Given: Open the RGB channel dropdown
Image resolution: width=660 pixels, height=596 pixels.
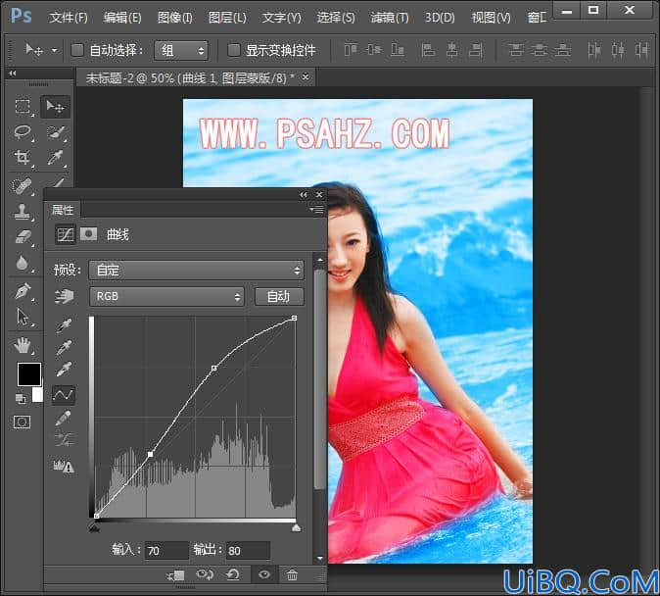Looking at the screenshot, I should [x=166, y=297].
